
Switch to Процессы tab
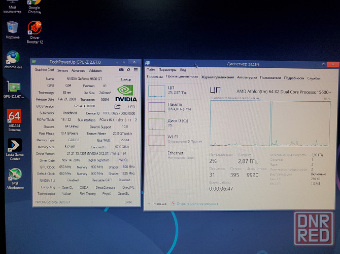click(x=155, y=76)
